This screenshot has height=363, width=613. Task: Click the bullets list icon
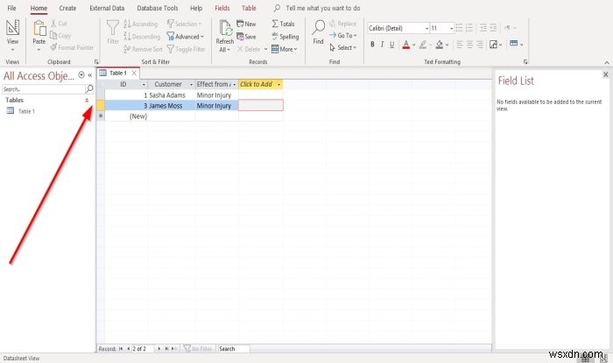(x=460, y=28)
